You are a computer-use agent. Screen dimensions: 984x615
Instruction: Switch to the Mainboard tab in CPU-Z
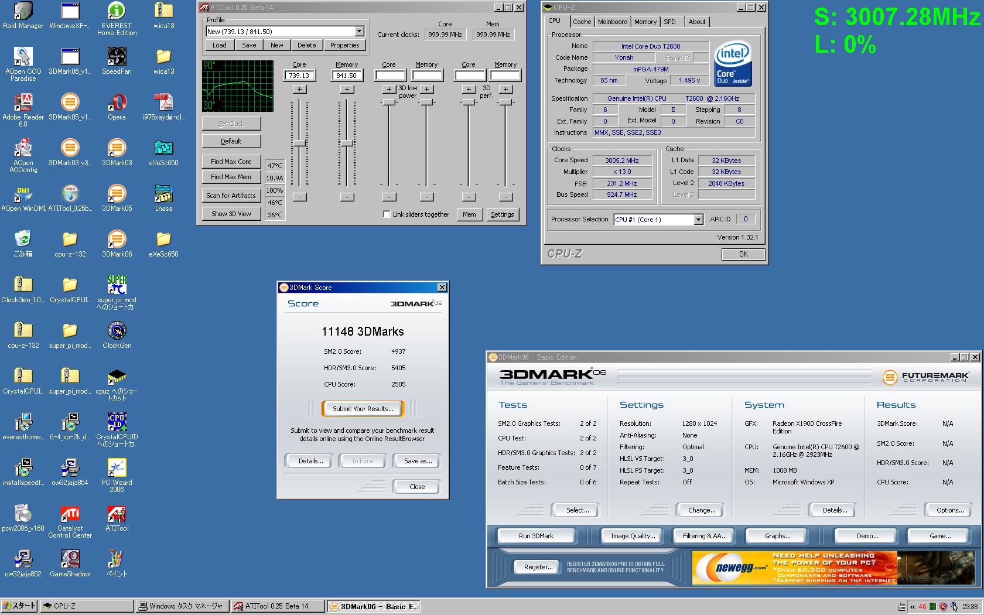(613, 22)
